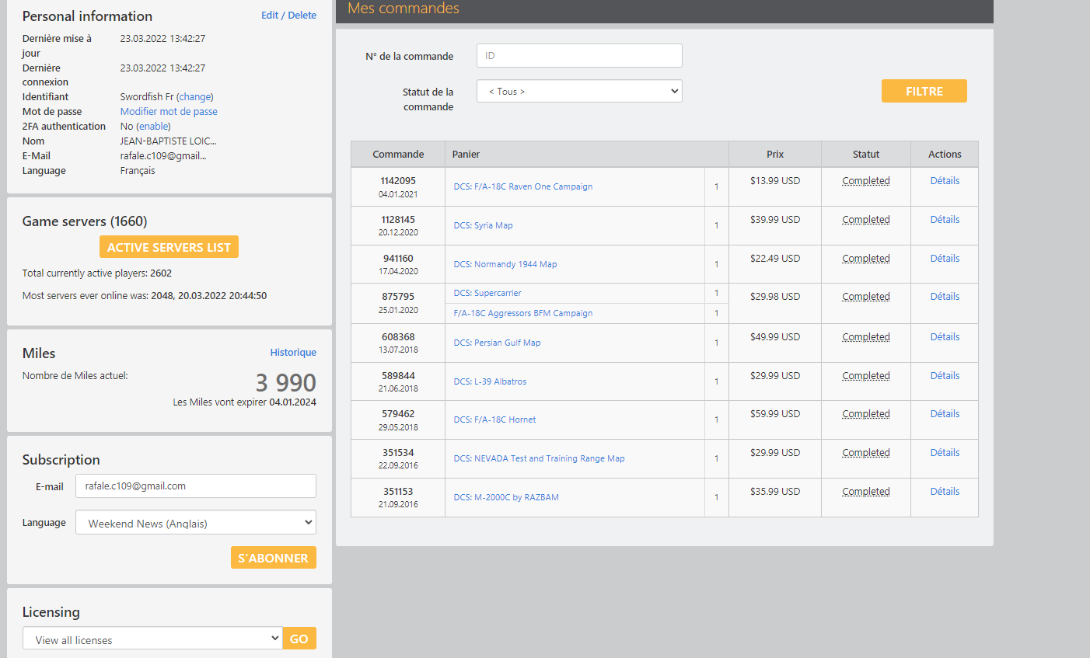The height and width of the screenshot is (658, 1090).
Task: Click the Actions column header
Action: pyautogui.click(x=945, y=155)
